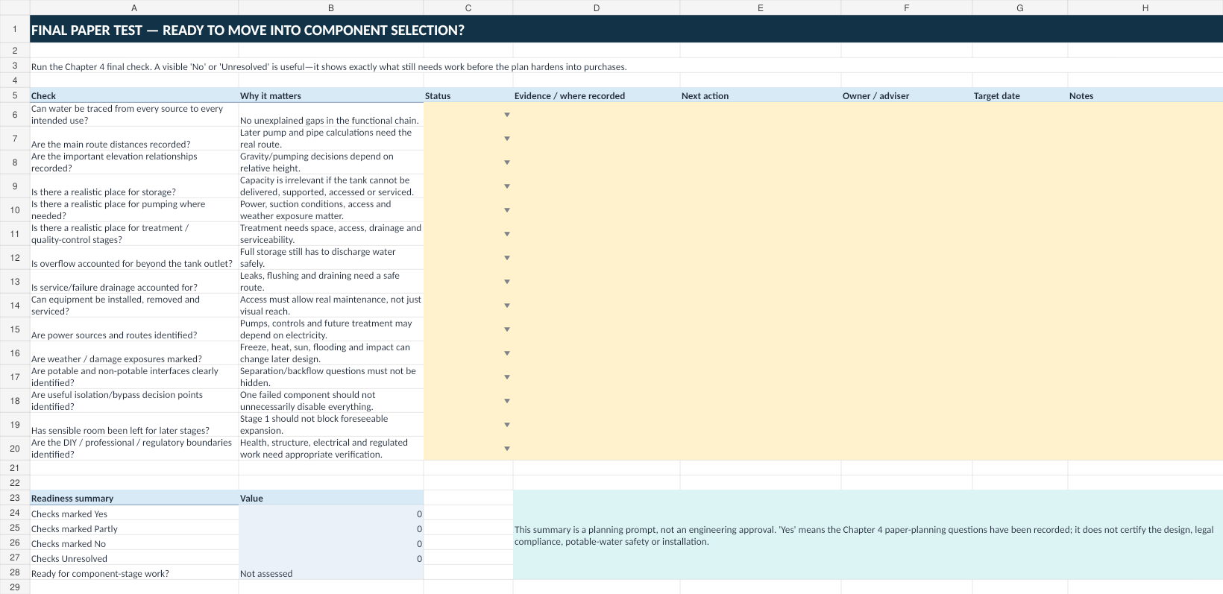
Task: Open Status dropdown for treatment stages row
Action: point(507,234)
